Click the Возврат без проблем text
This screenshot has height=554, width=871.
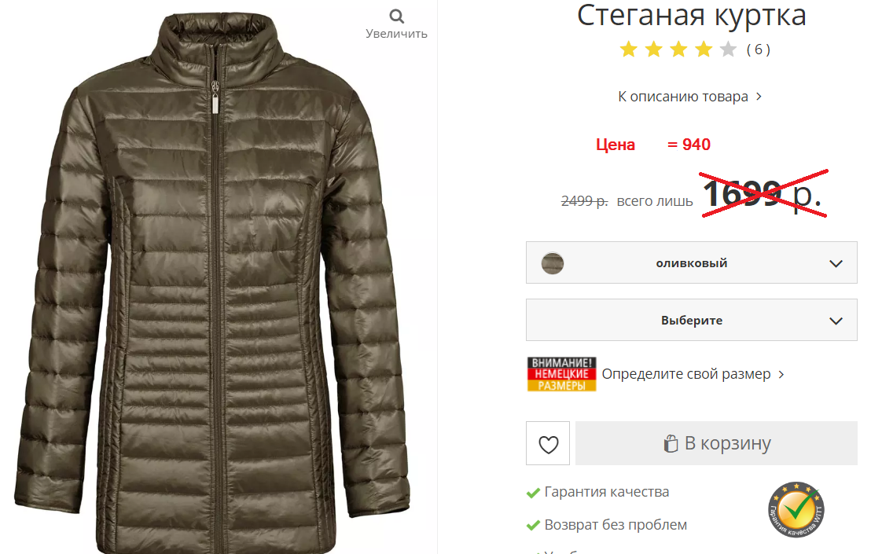[x=616, y=525]
